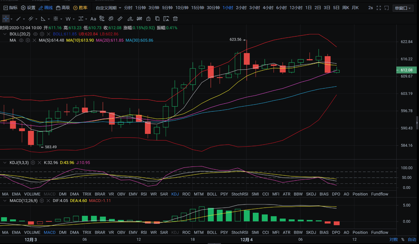Collapse the MACD(12,26,9) panel chevron
Viewport: 419px width, 244px height.
pos(5,201)
